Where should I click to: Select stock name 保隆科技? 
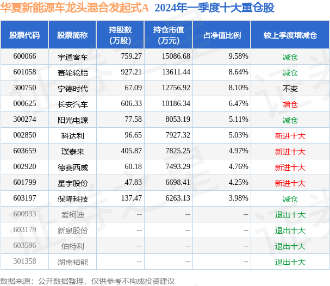(73, 199)
